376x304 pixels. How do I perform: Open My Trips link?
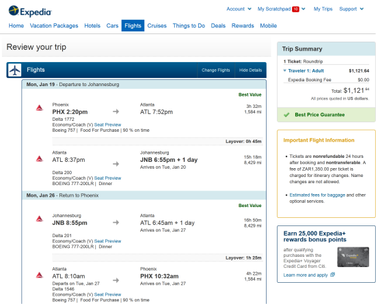click(x=323, y=9)
